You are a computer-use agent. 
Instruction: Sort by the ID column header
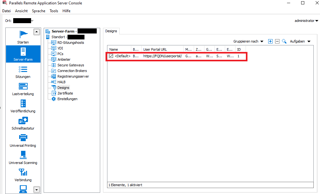click(241, 49)
